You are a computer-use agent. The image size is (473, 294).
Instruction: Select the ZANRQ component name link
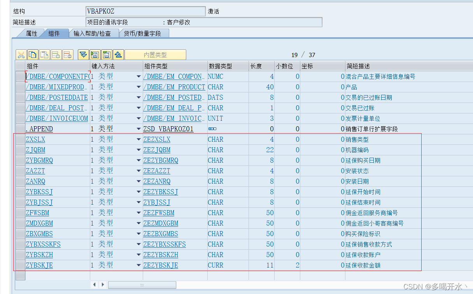[x=35, y=181]
